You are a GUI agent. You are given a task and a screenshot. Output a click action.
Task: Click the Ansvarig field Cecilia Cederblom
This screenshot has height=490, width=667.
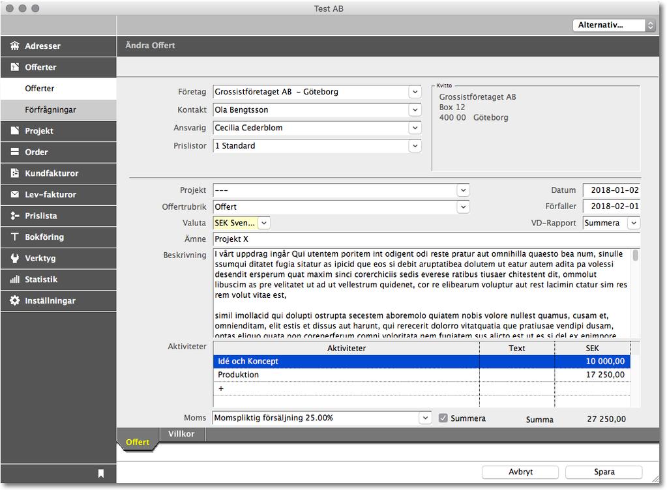coord(310,128)
